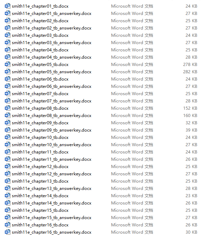Click the Word icon of smith11e_chapter08_tb.docx
Screen dimensions: 214x242
8,108
